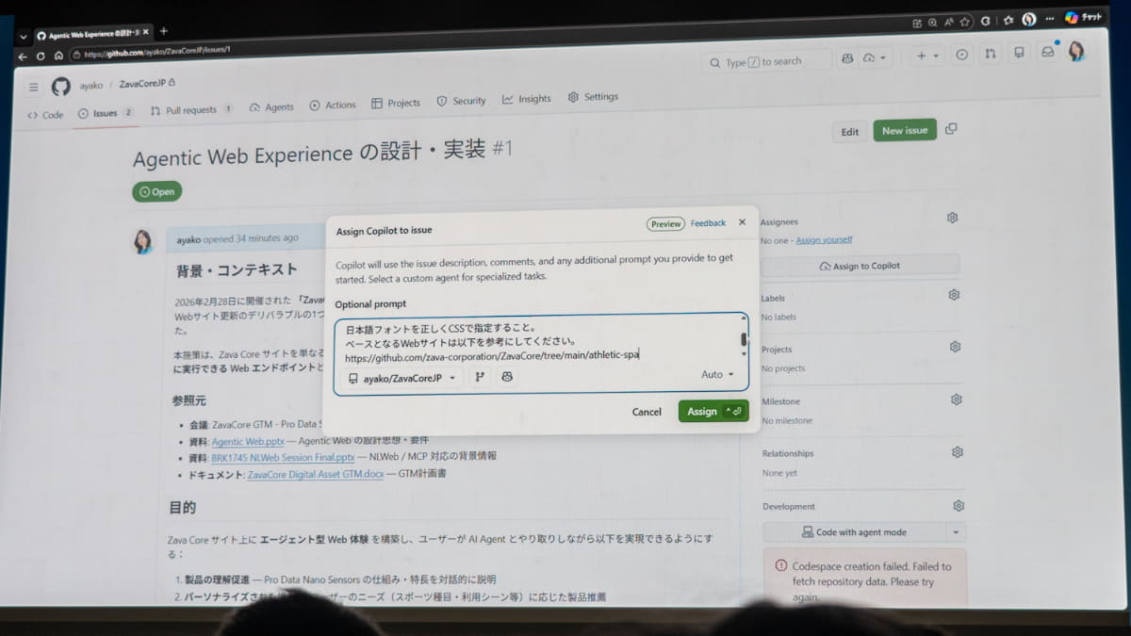Screen dimensions: 1131x636
Task: Open the browser Copilot chat sidebar button
Action: click(1083, 17)
